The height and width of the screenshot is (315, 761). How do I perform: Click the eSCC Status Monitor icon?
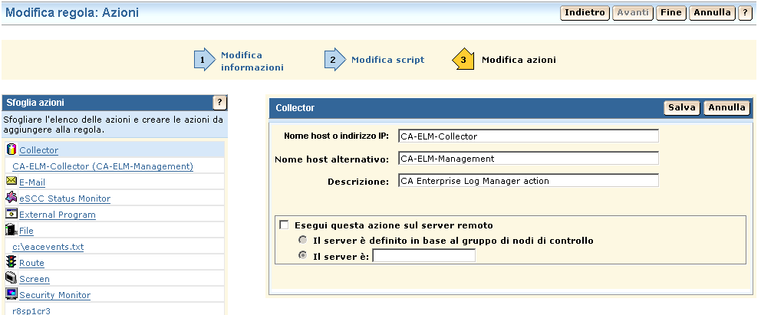11,198
